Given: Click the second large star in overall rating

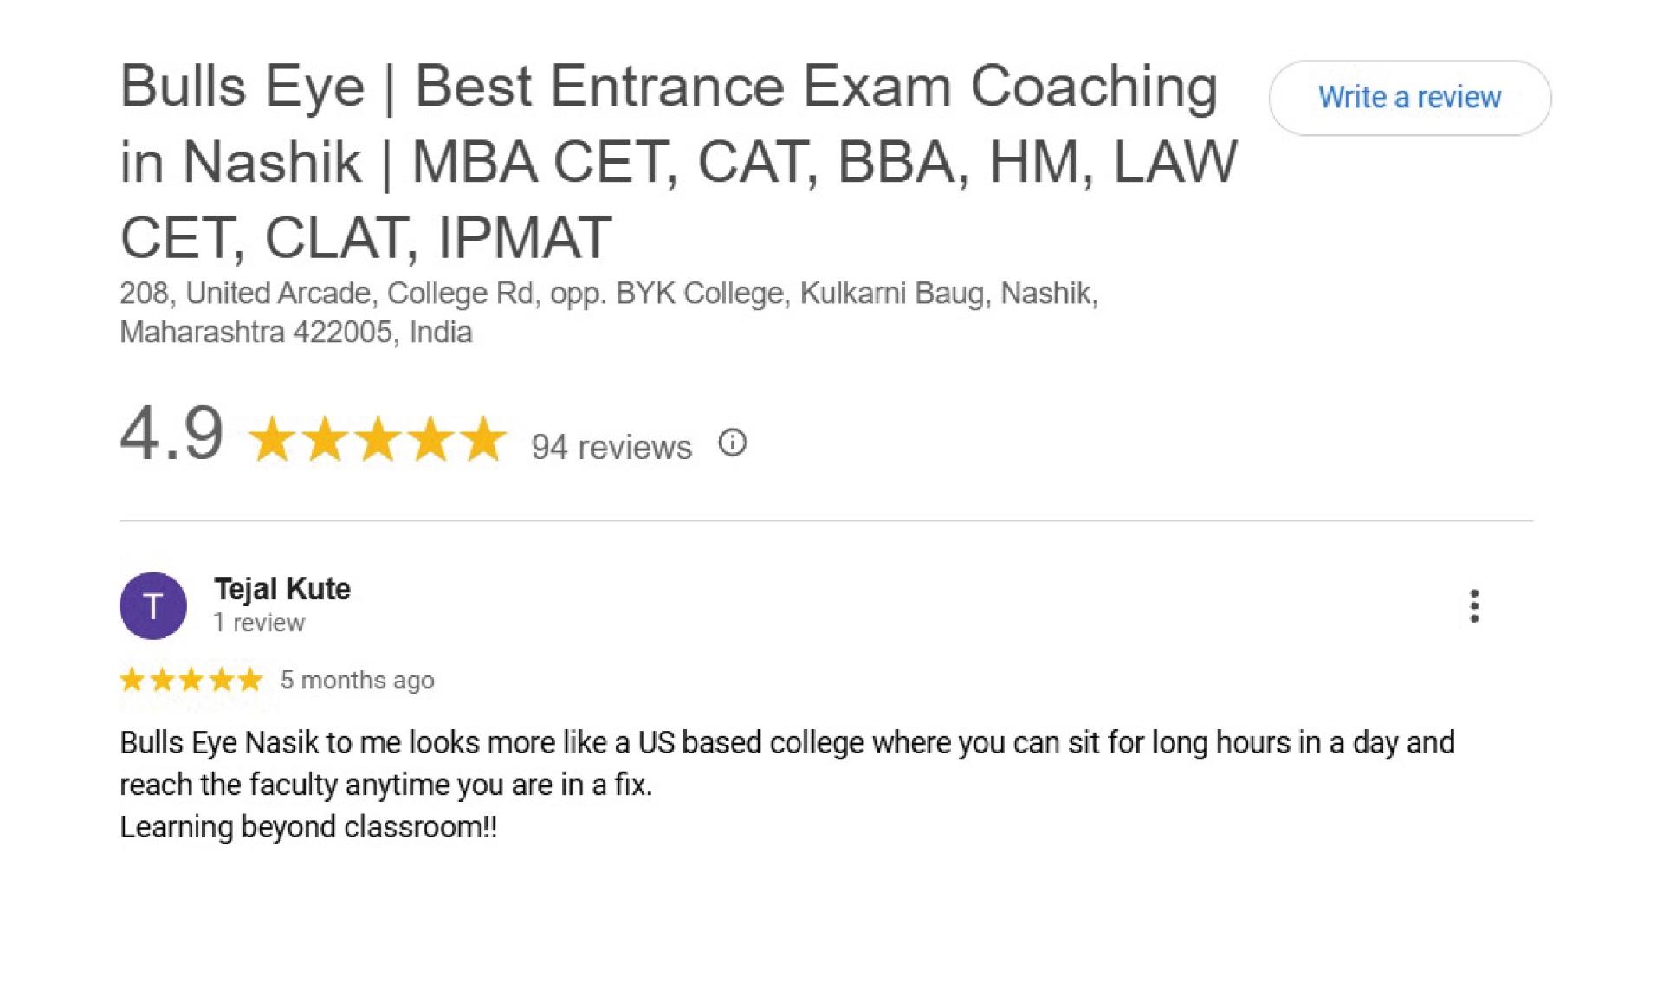Looking at the screenshot, I should 325,439.
